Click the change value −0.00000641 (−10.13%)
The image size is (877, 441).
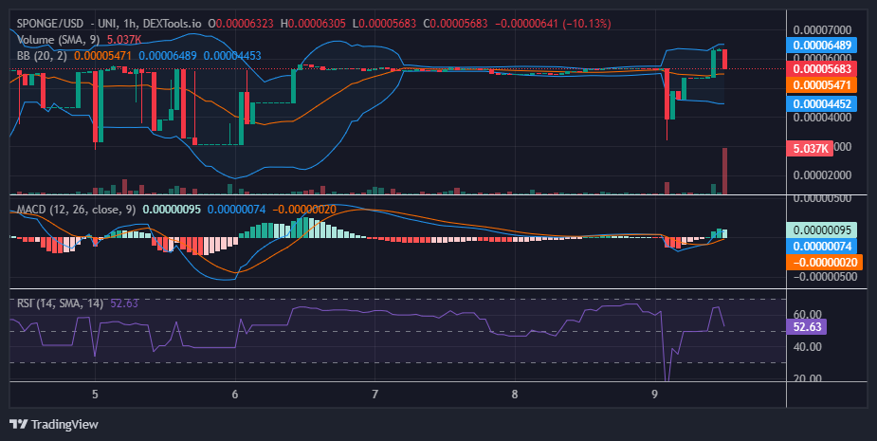pyautogui.click(x=553, y=24)
